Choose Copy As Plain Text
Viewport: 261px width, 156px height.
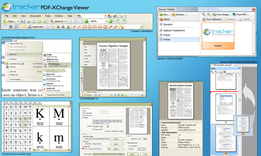point(16,44)
